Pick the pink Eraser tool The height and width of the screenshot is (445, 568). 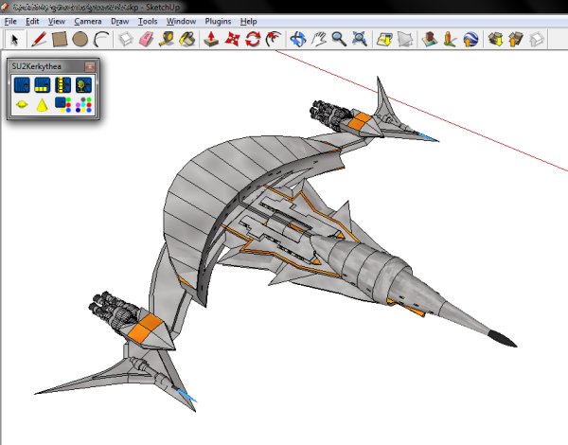147,39
